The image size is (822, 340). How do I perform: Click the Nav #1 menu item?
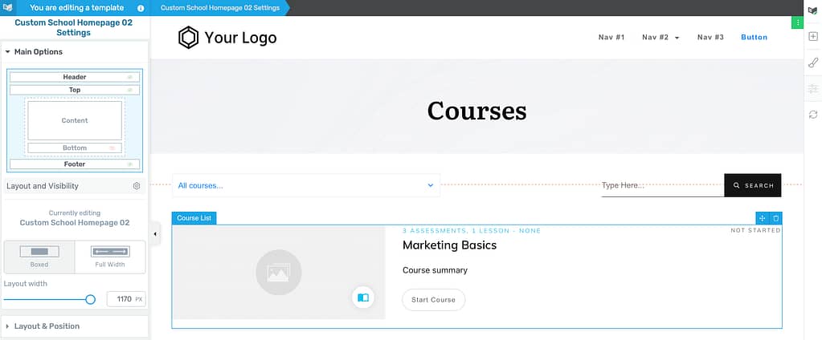[611, 37]
